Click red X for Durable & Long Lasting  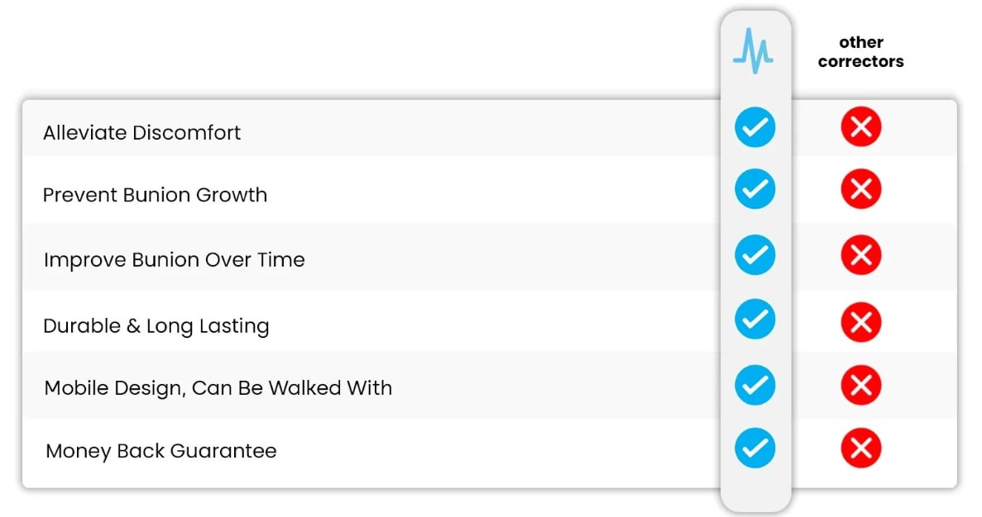[860, 320]
